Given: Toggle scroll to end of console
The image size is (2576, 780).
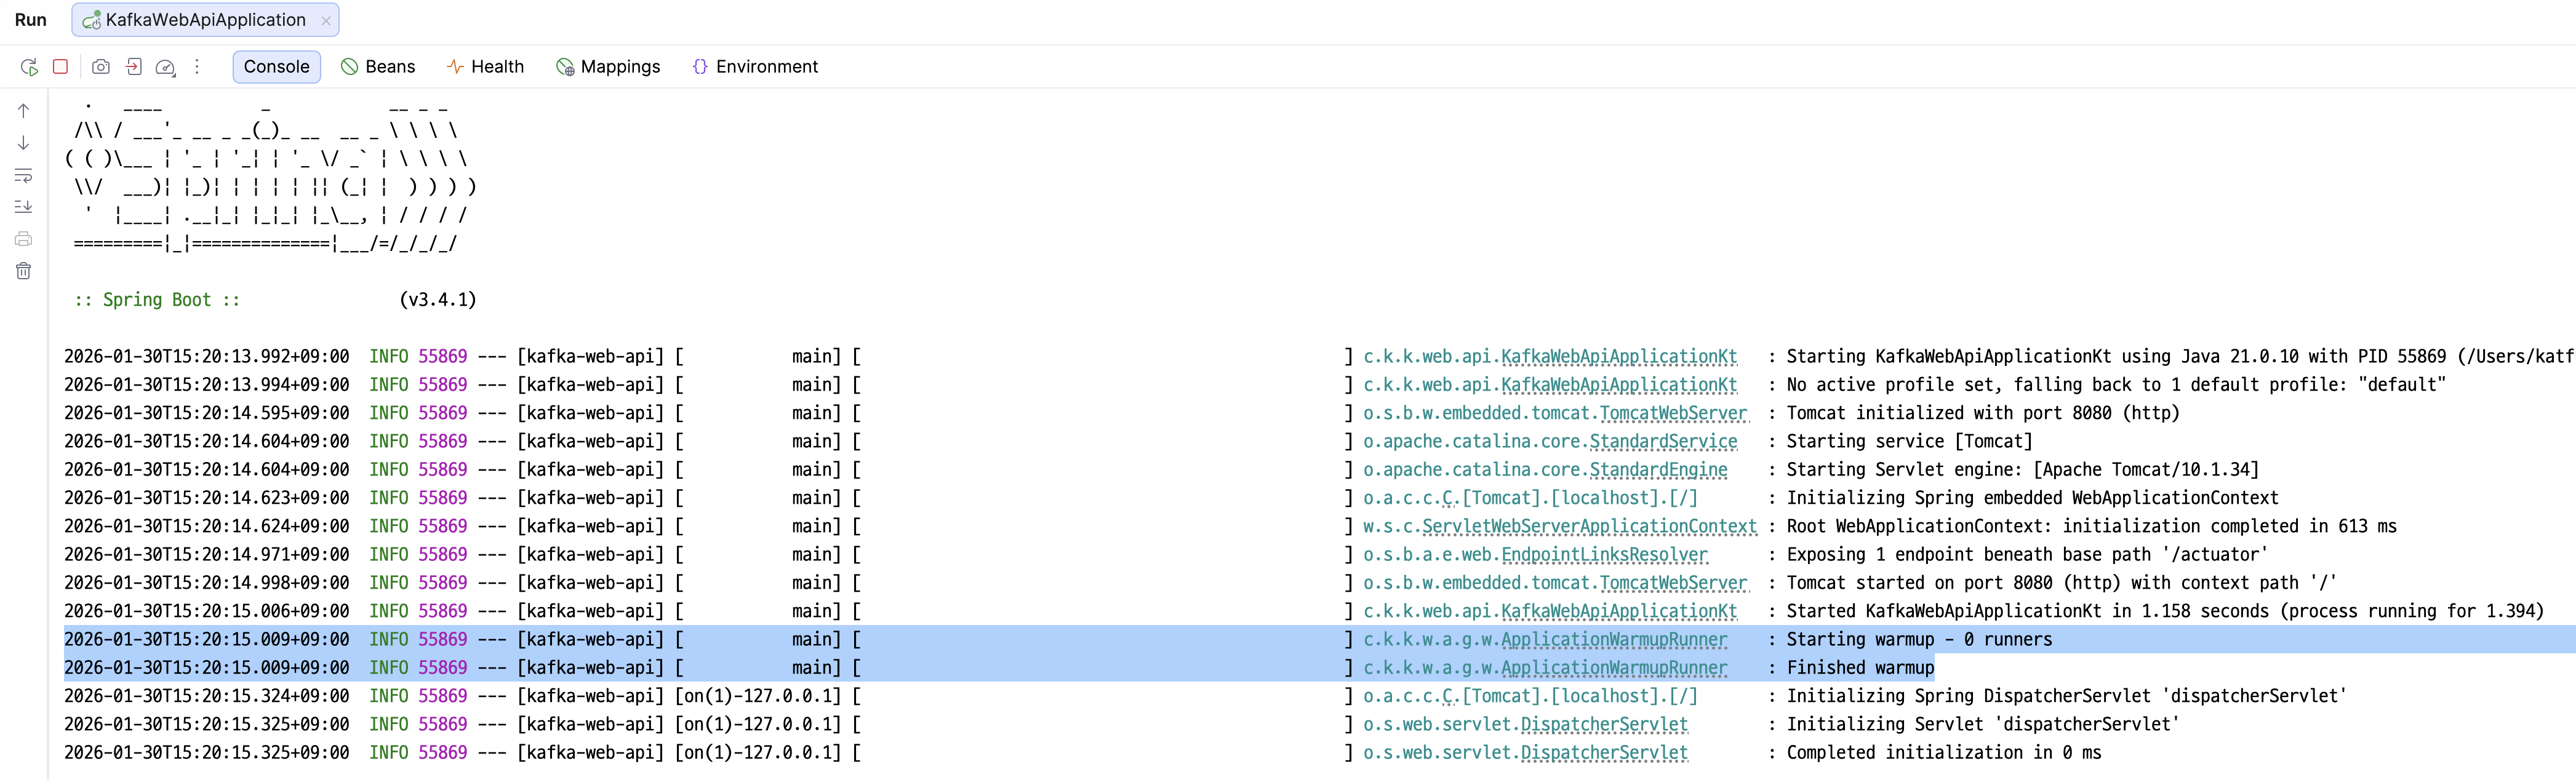Looking at the screenshot, I should pos(24,207).
